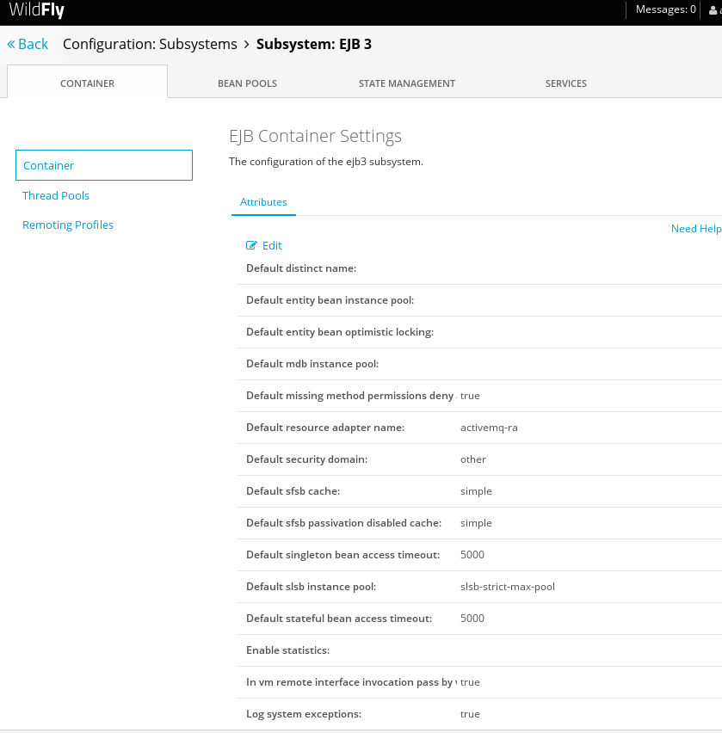Click the Default mdb instance pool label
Screen dimensions: 722x733
point(312,364)
